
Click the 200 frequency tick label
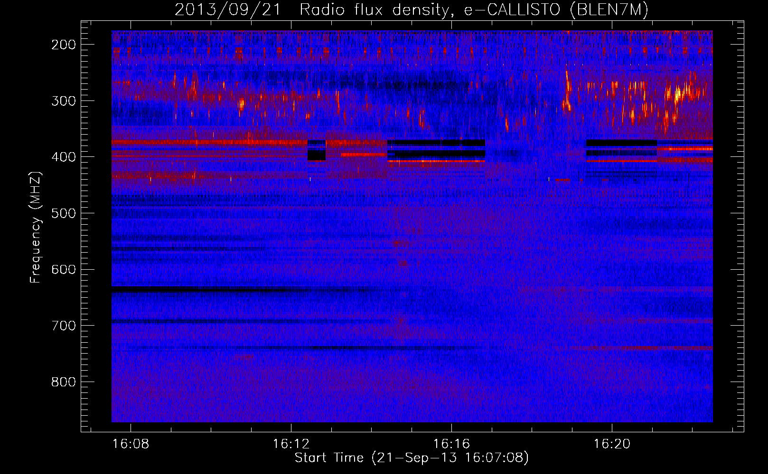pyautogui.click(x=64, y=45)
